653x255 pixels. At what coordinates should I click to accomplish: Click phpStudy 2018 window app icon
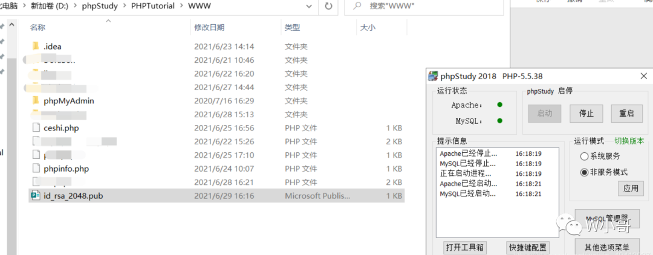coord(434,76)
